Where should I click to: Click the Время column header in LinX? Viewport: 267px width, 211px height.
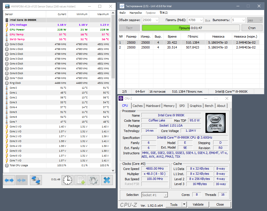172,36
